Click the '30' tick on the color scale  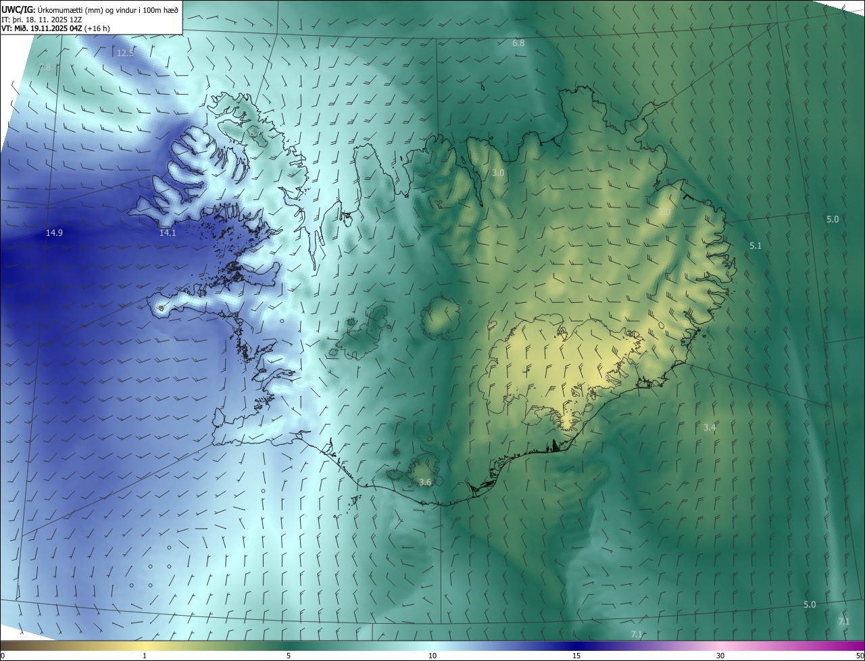coord(720,656)
